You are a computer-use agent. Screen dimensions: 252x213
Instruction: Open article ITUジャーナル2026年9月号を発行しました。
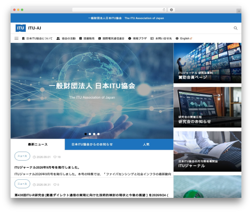(47, 168)
